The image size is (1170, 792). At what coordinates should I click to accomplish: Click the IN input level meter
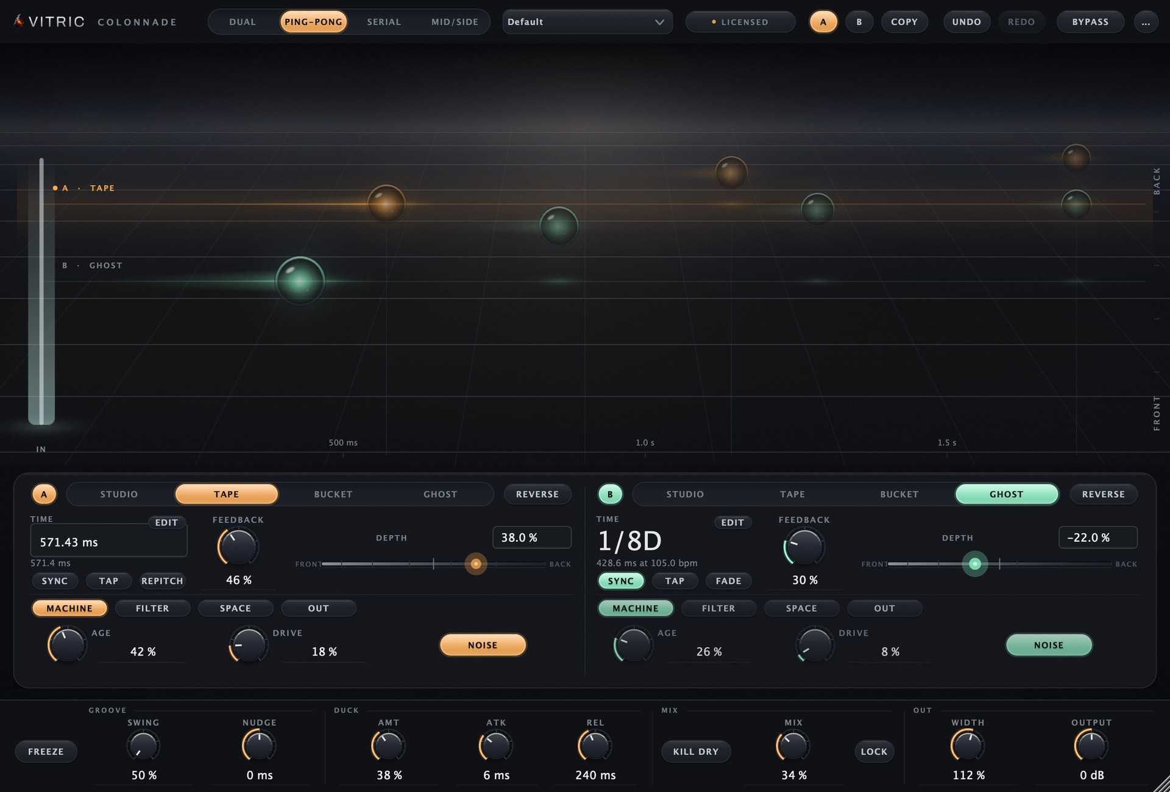[x=41, y=291]
